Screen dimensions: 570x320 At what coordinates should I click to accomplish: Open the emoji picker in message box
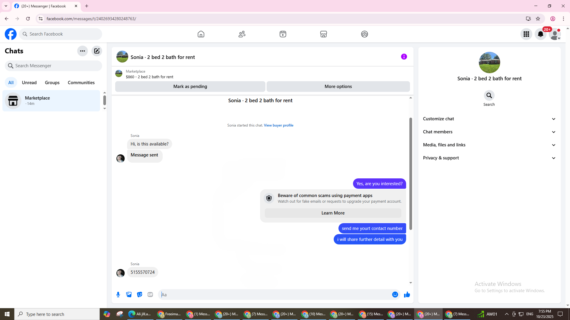click(x=395, y=295)
